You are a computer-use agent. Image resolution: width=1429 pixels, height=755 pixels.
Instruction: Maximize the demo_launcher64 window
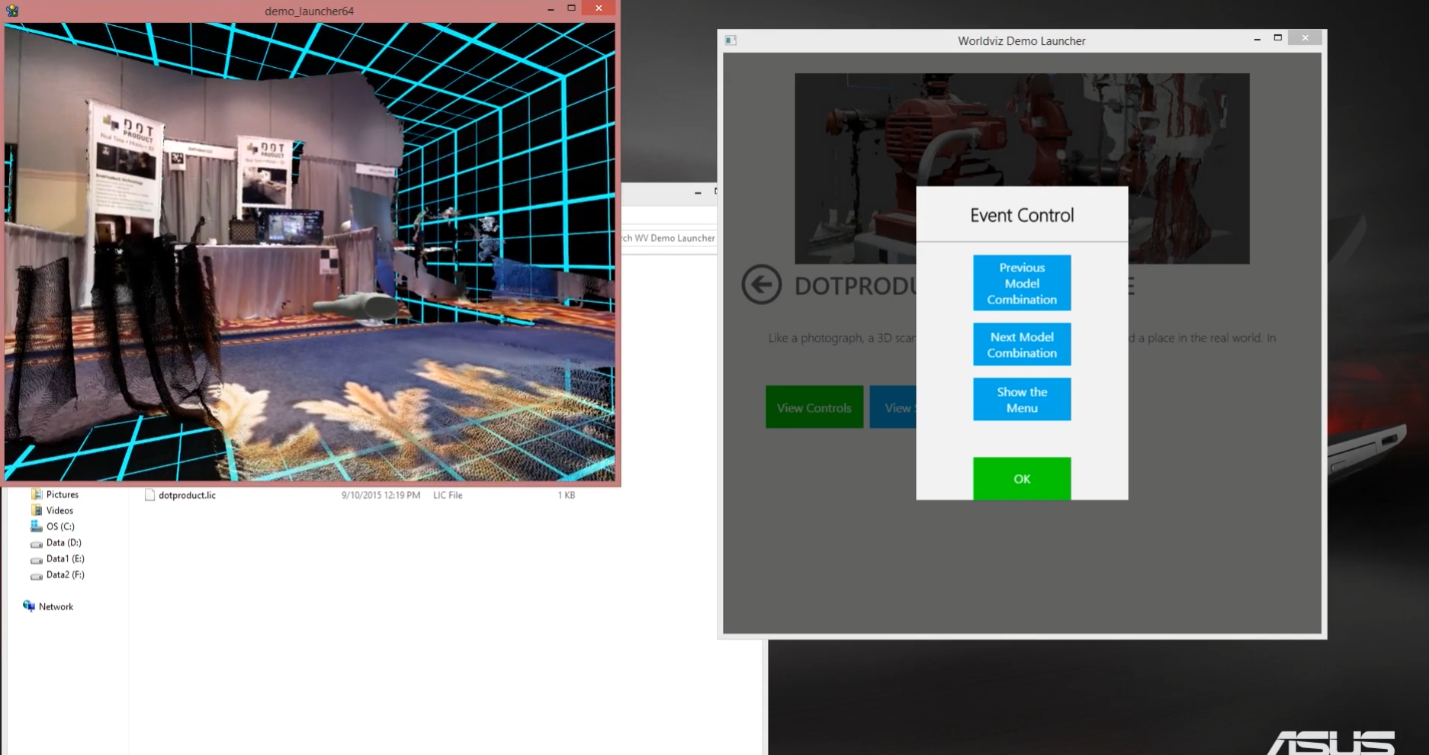click(x=571, y=8)
